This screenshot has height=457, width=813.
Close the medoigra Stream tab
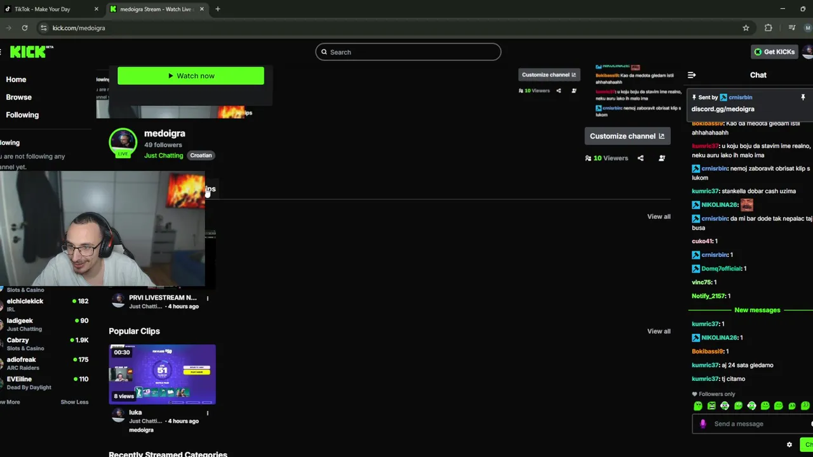[202, 9]
